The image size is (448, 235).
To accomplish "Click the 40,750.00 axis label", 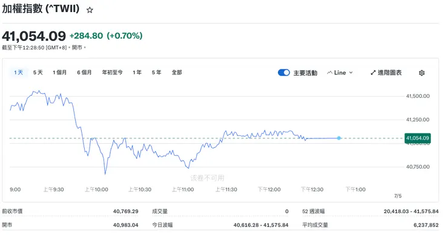I will click(418, 167).
